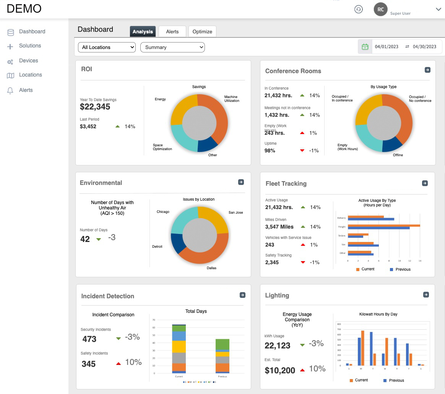Click Previous stacked bar in Total Days
This screenshot has height=394, width=445.
(222, 356)
